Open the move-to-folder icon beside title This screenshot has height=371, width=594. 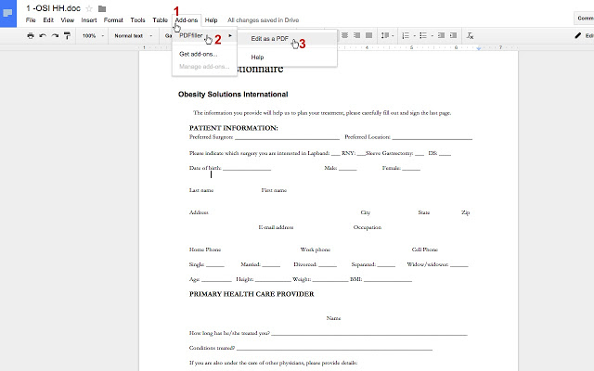pos(102,8)
